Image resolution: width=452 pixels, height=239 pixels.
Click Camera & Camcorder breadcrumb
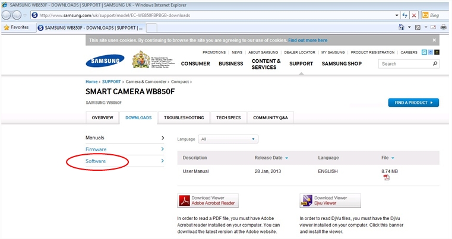click(146, 82)
